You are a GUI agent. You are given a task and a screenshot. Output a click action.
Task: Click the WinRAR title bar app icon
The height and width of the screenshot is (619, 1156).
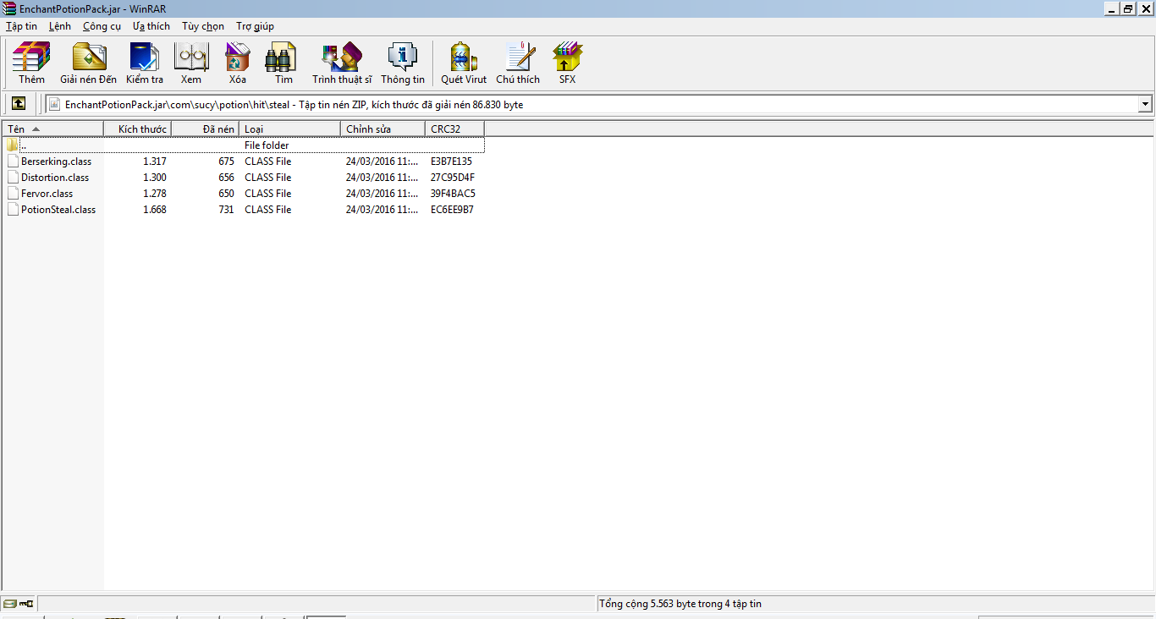coord(9,8)
